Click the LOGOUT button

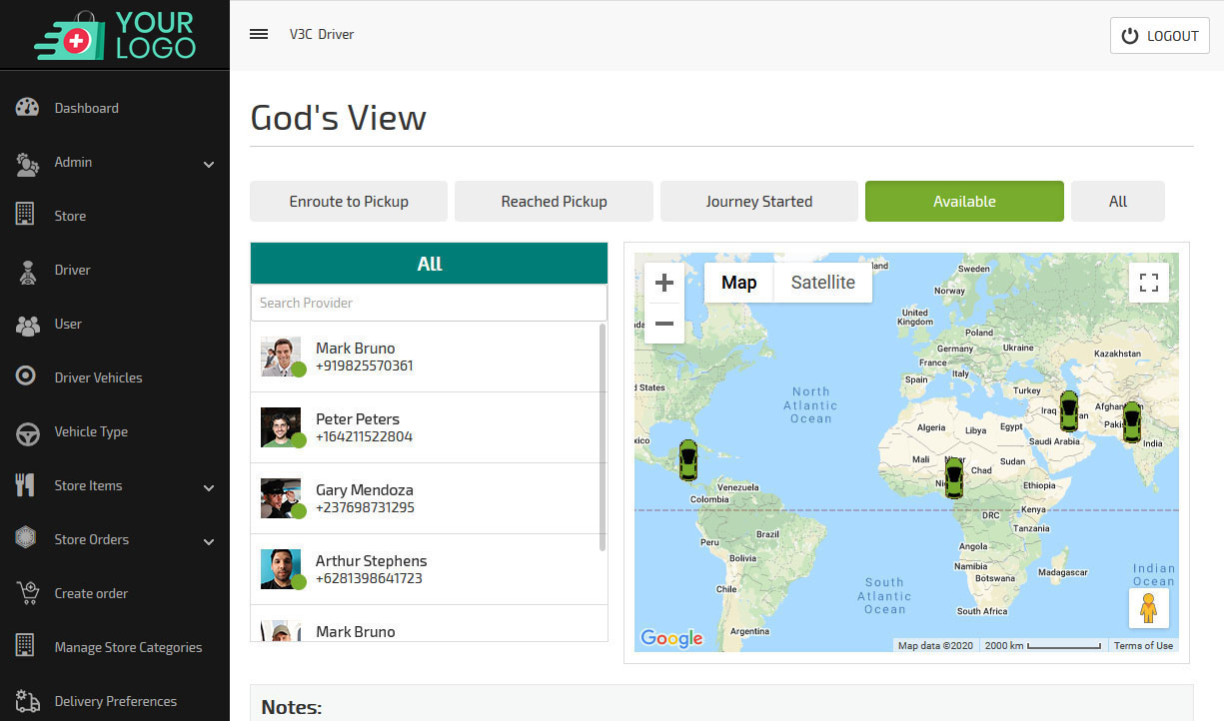tap(1159, 36)
